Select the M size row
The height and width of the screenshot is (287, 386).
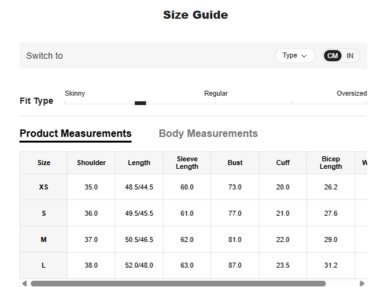(43, 239)
